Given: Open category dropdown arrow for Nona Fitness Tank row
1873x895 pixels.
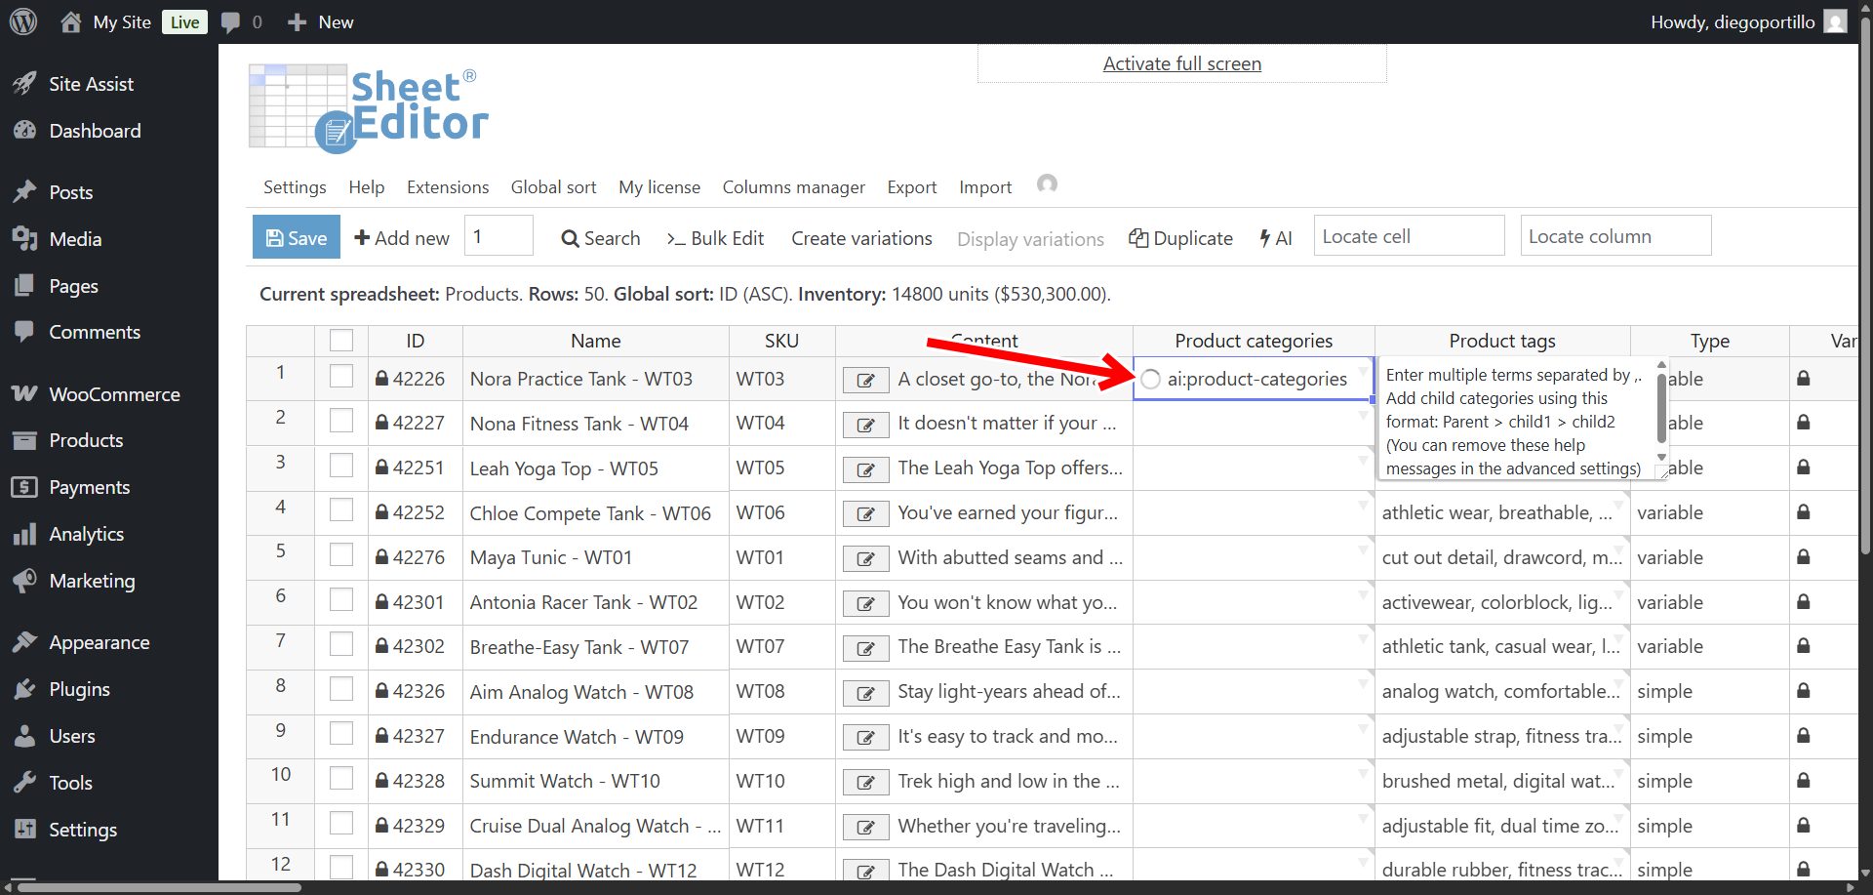Looking at the screenshot, I should click(x=1364, y=416).
